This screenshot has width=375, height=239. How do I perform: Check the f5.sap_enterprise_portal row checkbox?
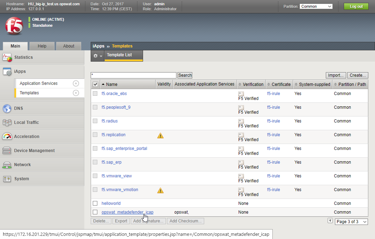[x=95, y=149]
